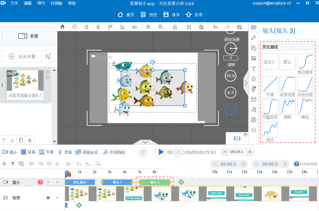Open the more options ellipsis in sidebar
Screen dimensions: 319x211
[x=253, y=130]
